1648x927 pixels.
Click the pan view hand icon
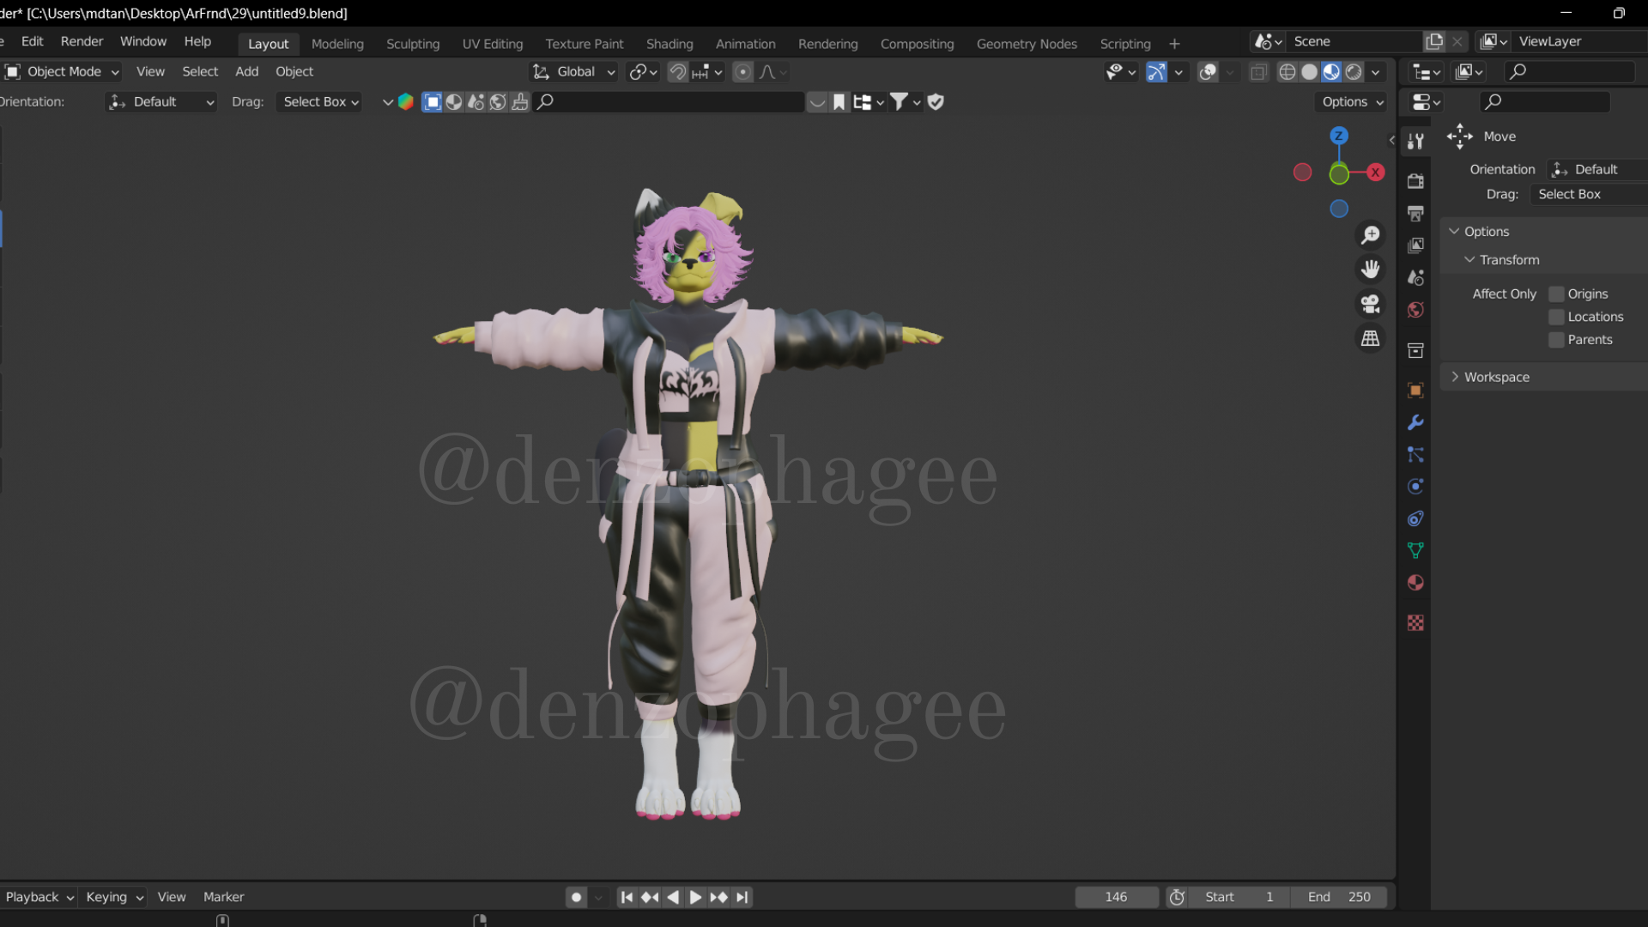[x=1371, y=270]
